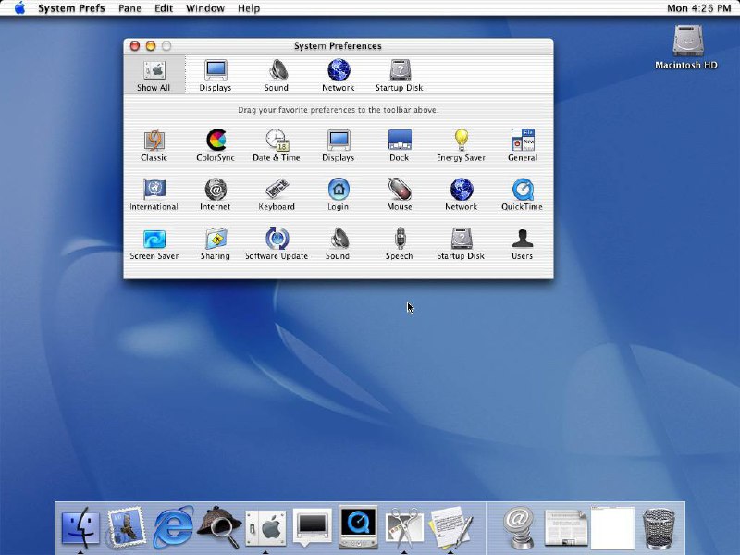The width and height of the screenshot is (740, 555).
Task: Open Displays from the favorites toolbar
Action: coord(216,75)
